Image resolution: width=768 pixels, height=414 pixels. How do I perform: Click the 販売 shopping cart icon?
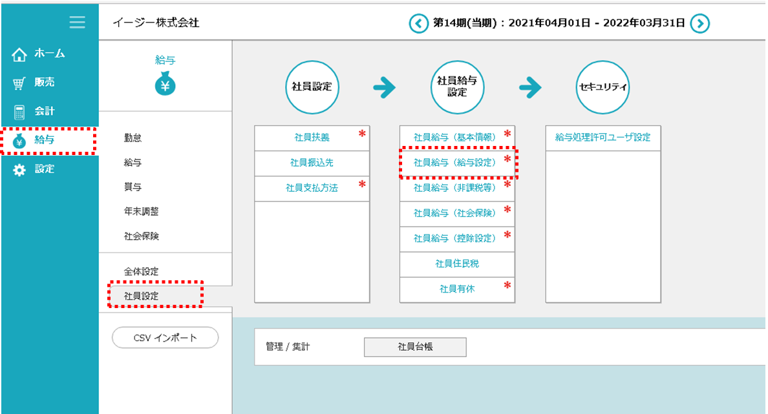tap(19, 83)
